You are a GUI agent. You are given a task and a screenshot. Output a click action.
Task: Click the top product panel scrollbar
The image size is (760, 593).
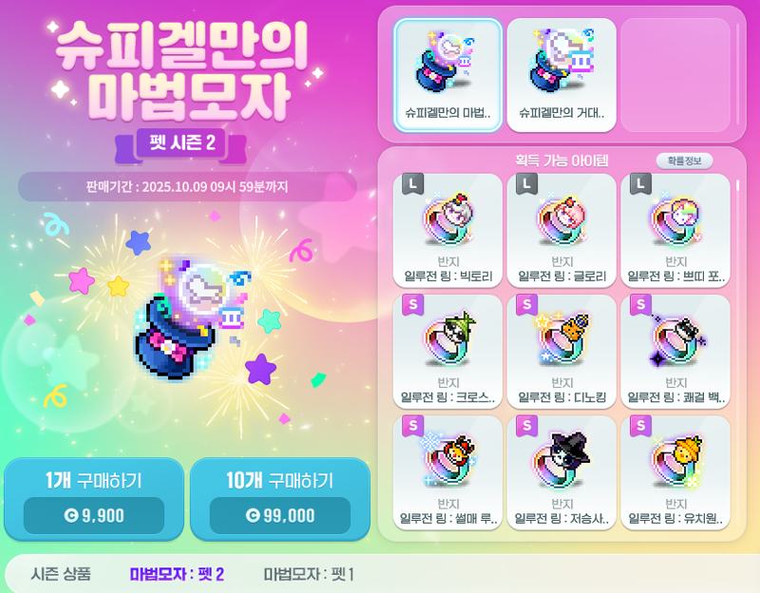pos(738,75)
